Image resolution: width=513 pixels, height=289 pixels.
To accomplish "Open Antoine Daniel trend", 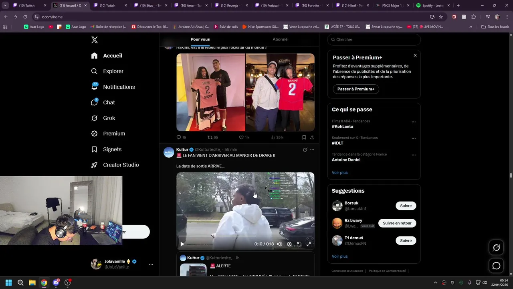I will (346, 160).
